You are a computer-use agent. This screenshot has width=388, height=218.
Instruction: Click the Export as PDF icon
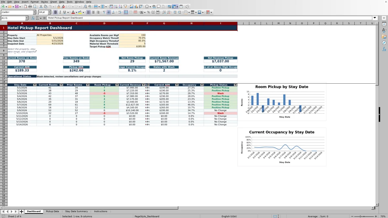coord(26,6)
